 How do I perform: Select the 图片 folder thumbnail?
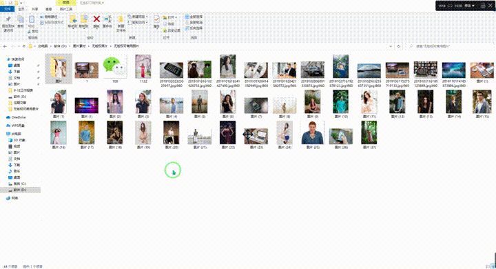[x=59, y=69]
